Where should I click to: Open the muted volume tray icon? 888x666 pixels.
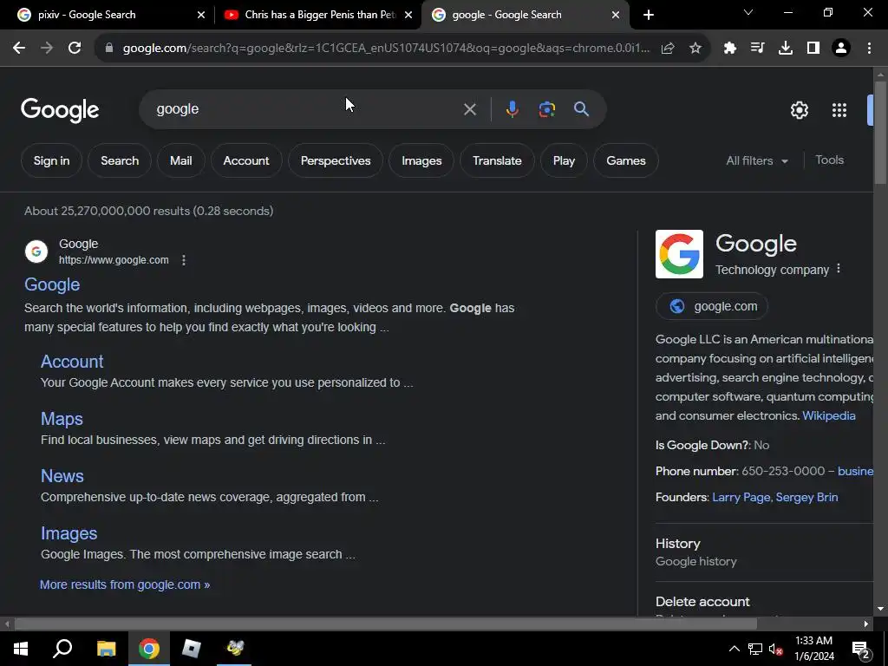(x=776, y=649)
